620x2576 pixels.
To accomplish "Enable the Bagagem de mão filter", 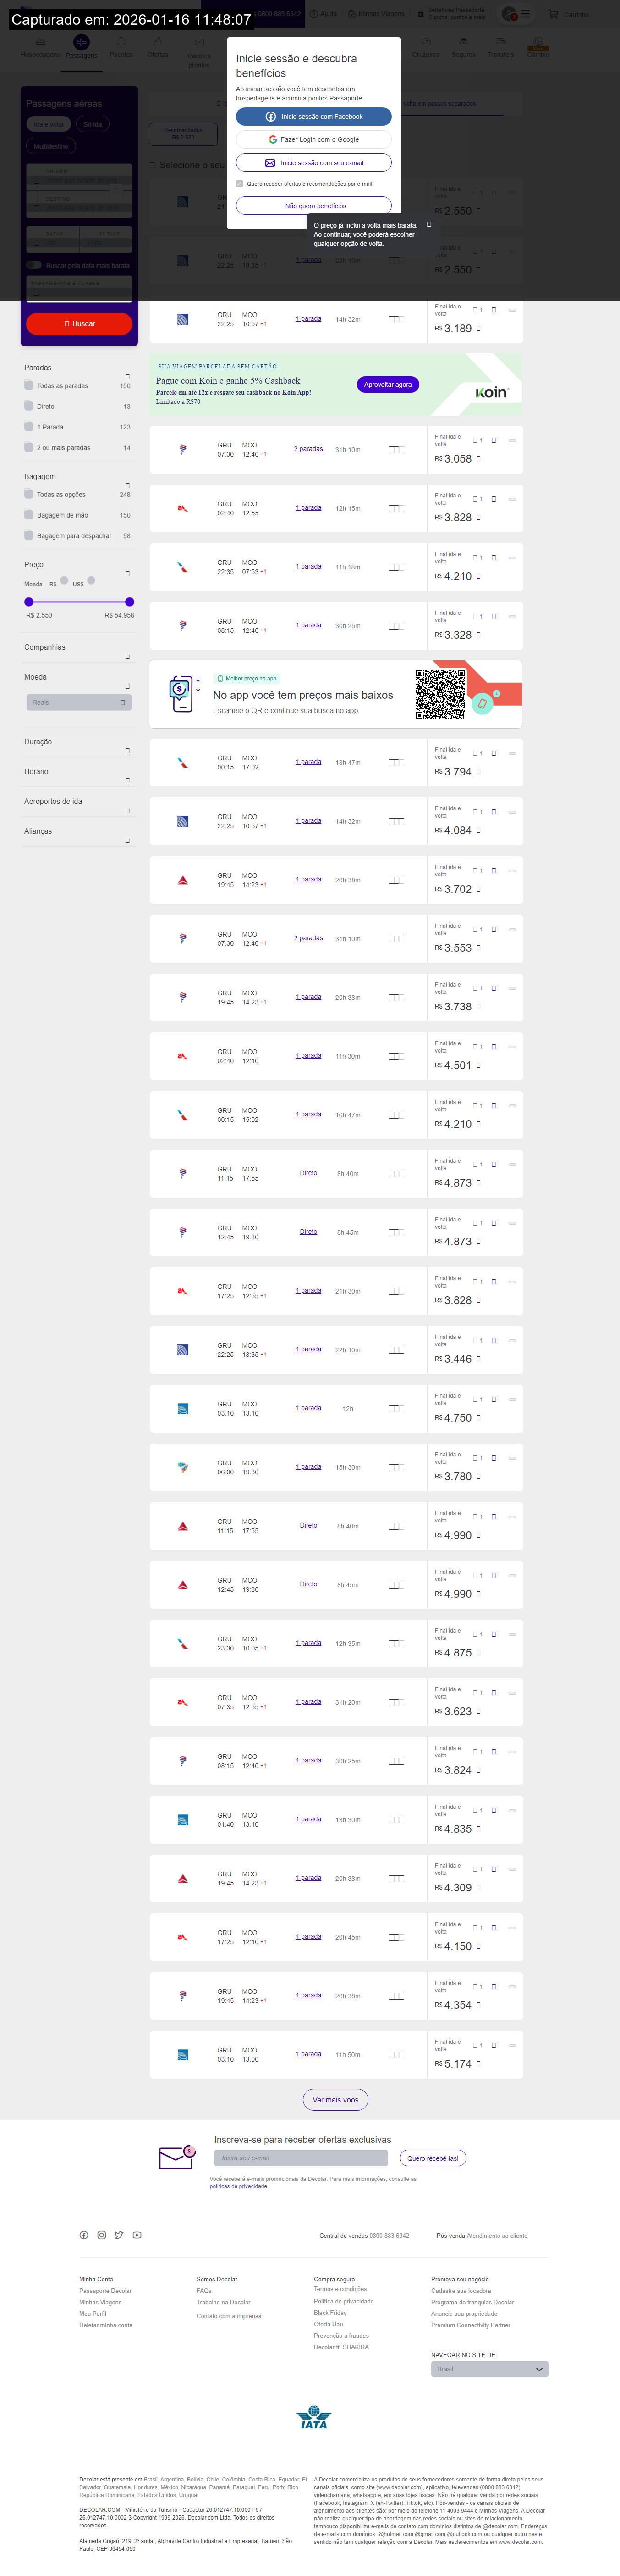I will [x=29, y=515].
